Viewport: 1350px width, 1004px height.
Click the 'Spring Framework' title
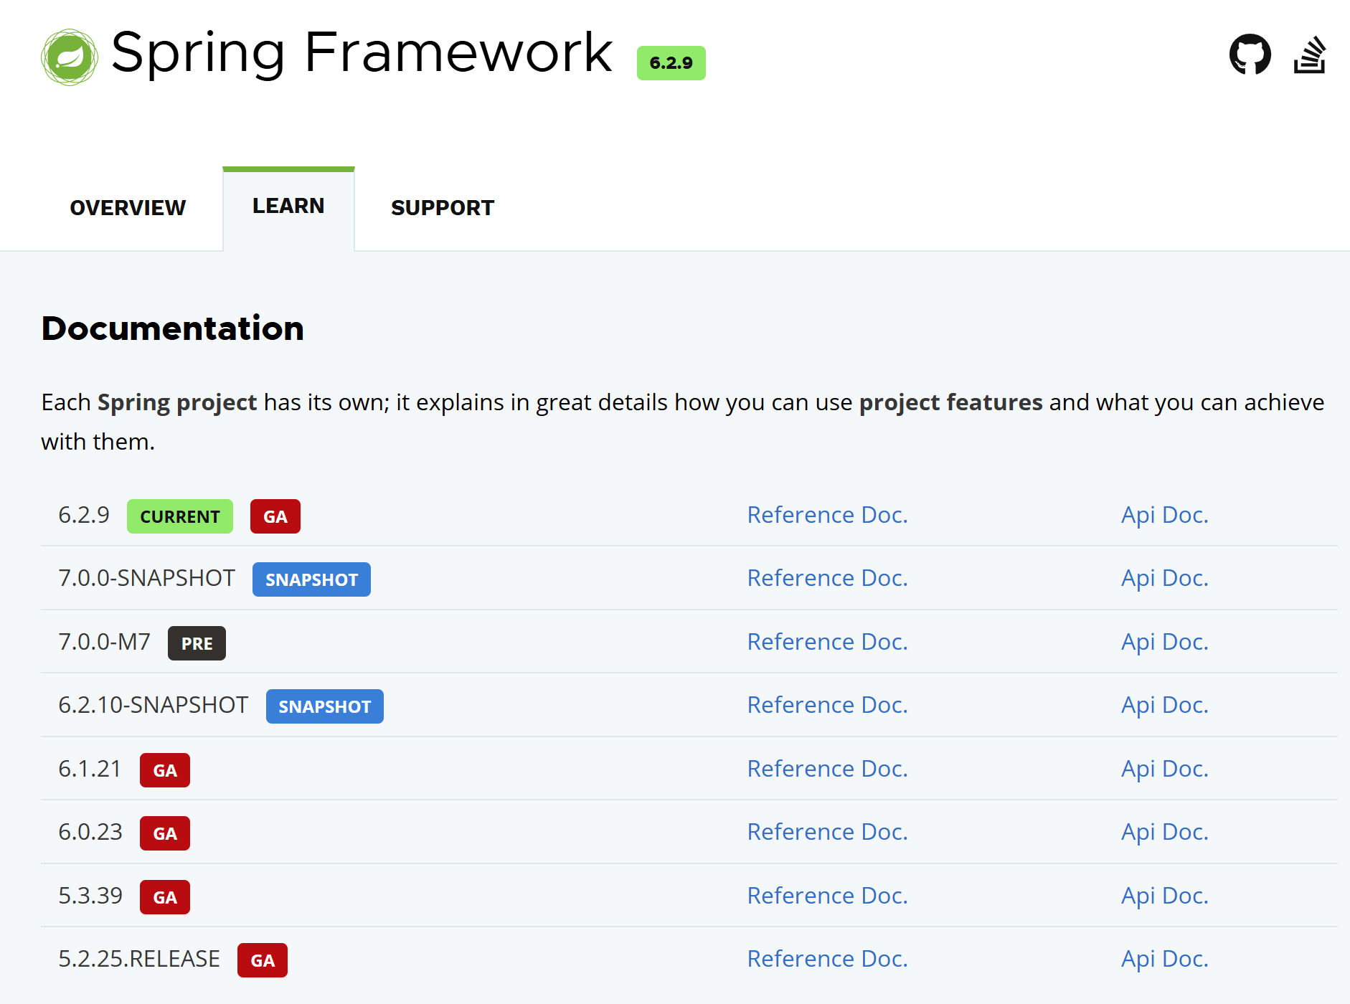[362, 53]
